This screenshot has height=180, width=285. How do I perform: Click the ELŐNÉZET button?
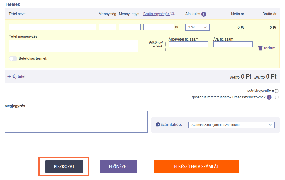pyautogui.click(x=119, y=166)
